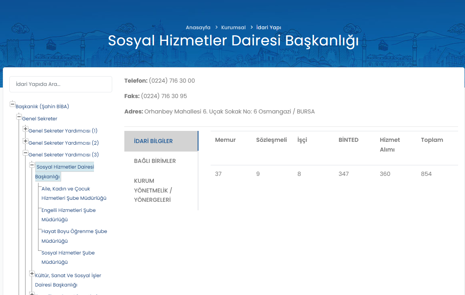Open Kültür, Sanat Ve Sosyal İşler Dairesi Başkanlığı

point(68,280)
